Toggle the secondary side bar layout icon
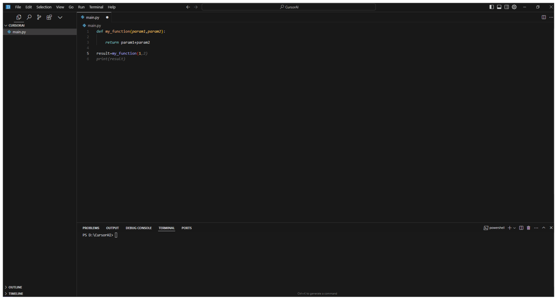The image size is (557, 300). point(507,7)
